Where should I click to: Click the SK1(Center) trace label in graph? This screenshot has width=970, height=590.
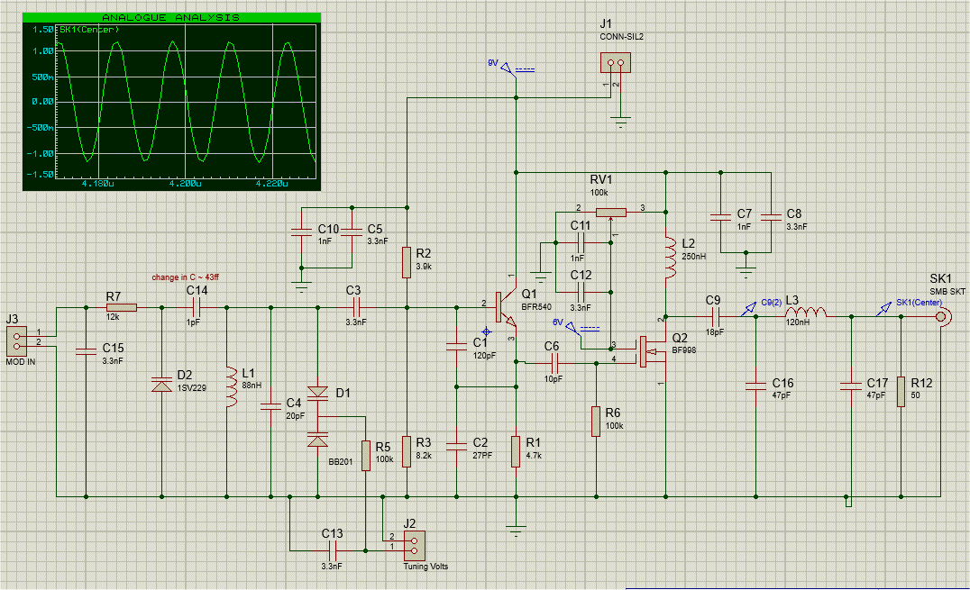tap(89, 30)
